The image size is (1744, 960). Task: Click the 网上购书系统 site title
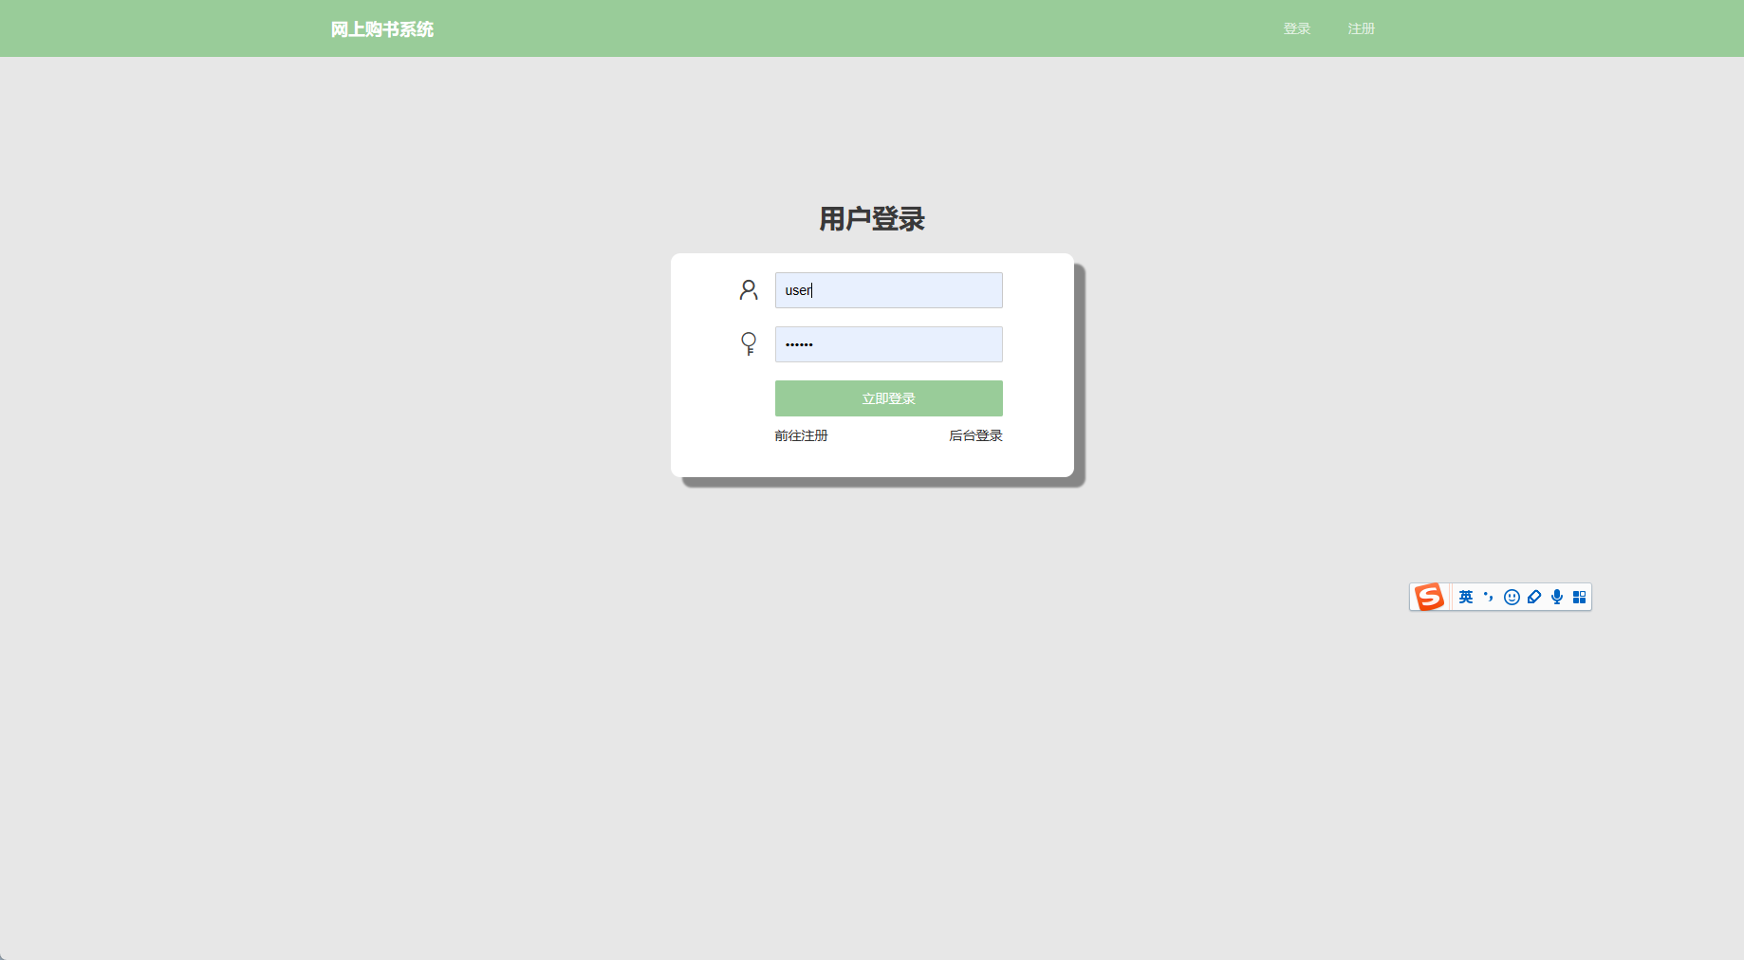381,28
